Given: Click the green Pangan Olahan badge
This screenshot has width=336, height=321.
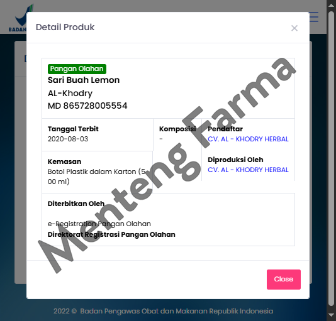Looking at the screenshot, I should pyautogui.click(x=77, y=69).
